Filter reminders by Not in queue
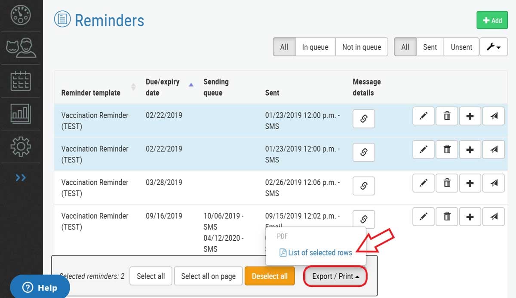Screen dimensions: 516x298 click(361, 47)
